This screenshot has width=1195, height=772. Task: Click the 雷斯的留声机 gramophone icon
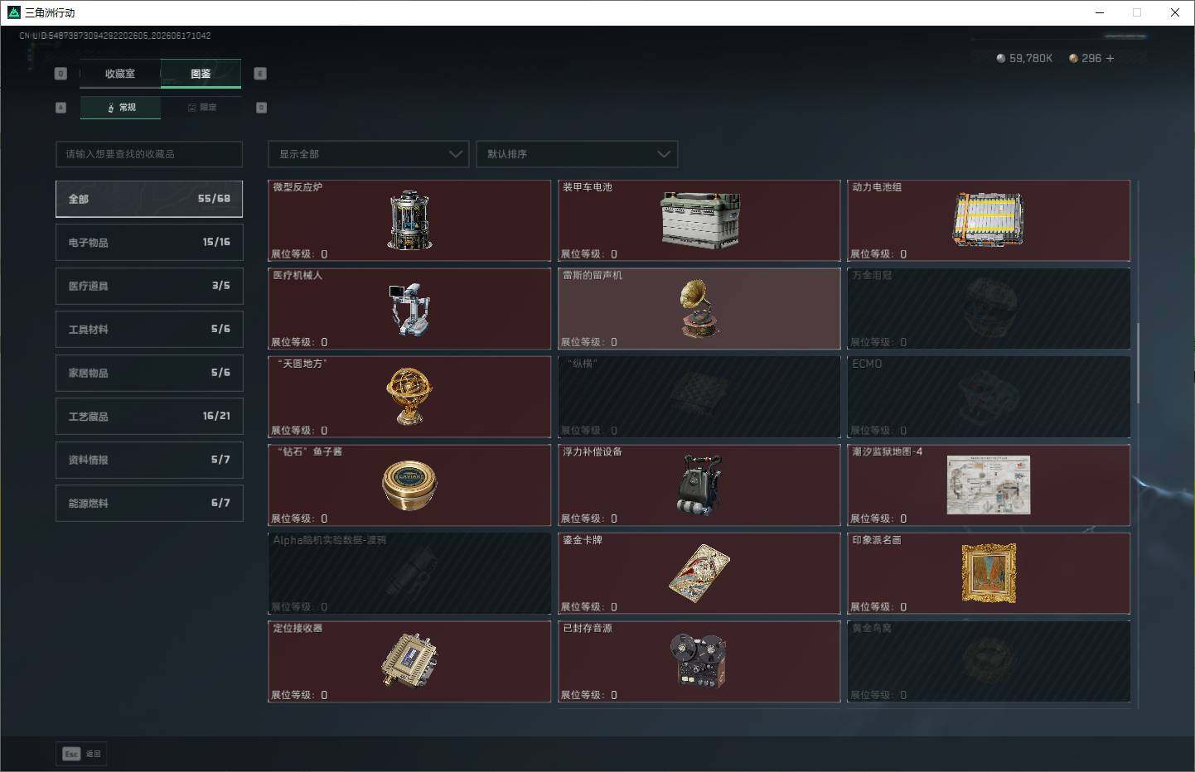click(x=699, y=308)
